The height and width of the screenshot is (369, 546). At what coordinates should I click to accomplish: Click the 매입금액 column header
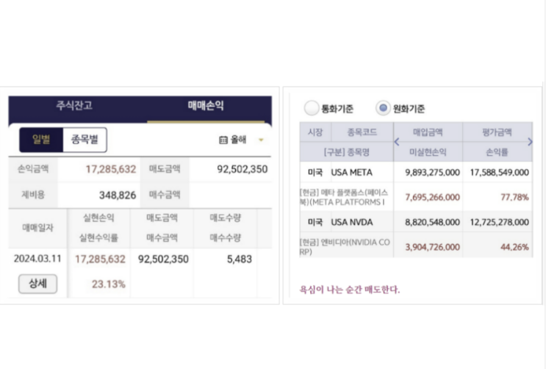tap(428, 133)
